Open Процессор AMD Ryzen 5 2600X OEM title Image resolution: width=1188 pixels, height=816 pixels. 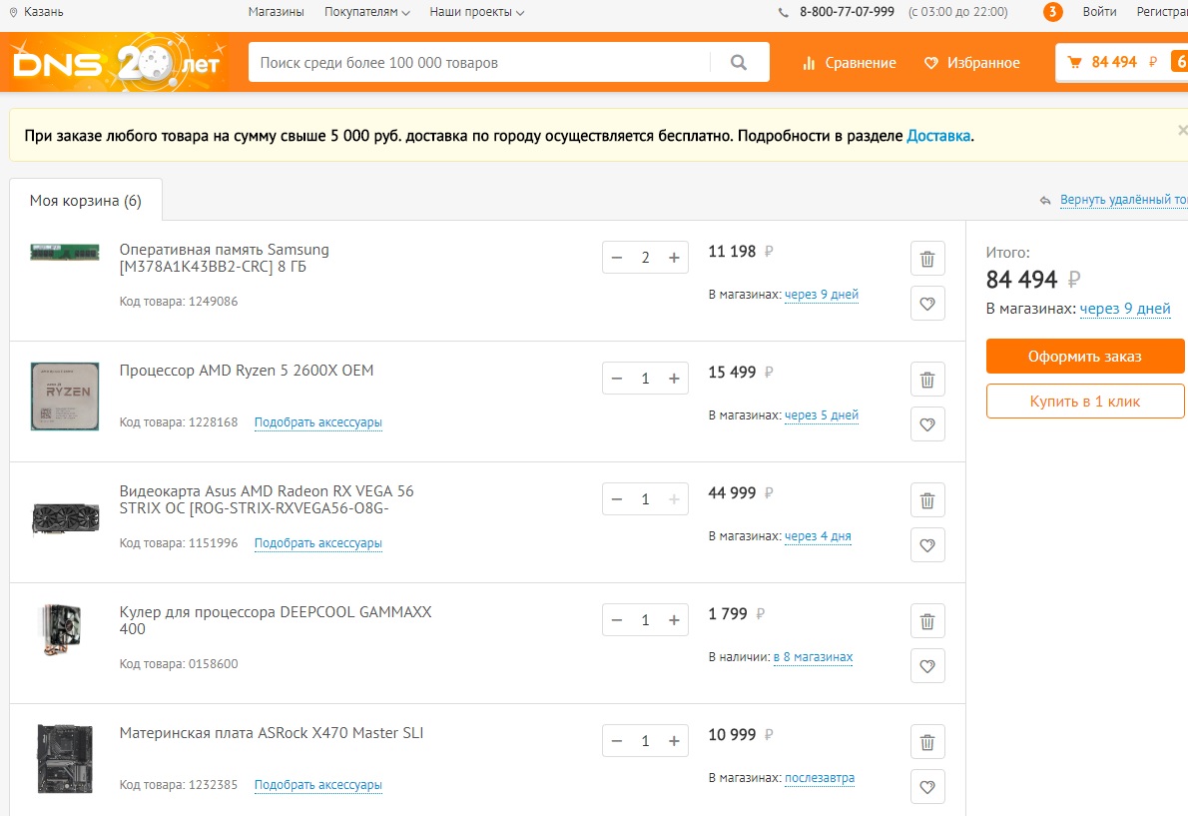coord(247,371)
